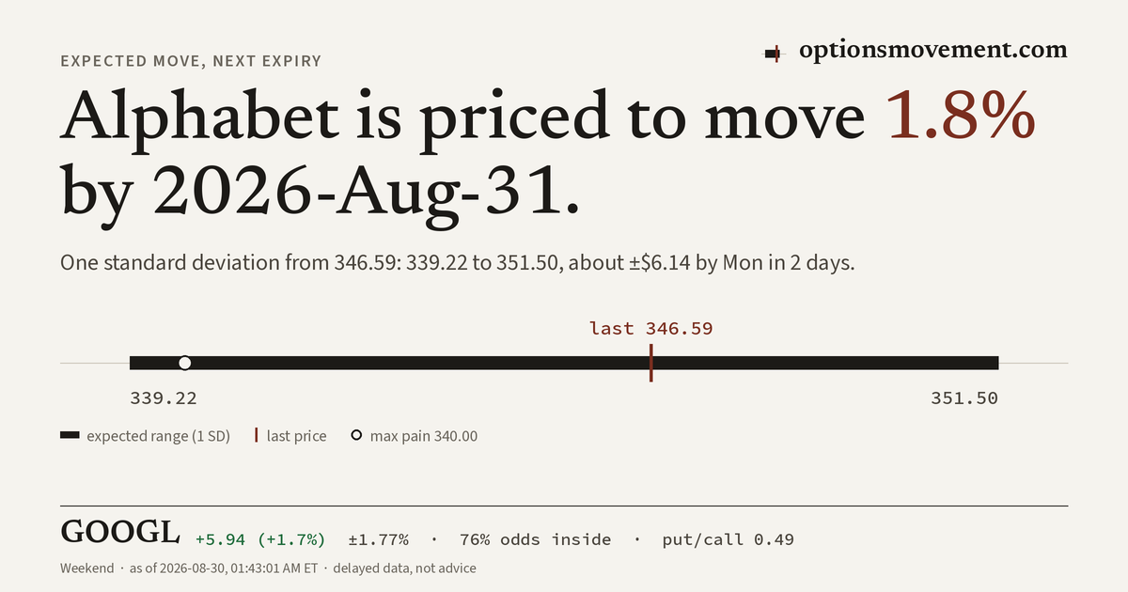Click the GOOGL ticker symbol

(x=120, y=534)
